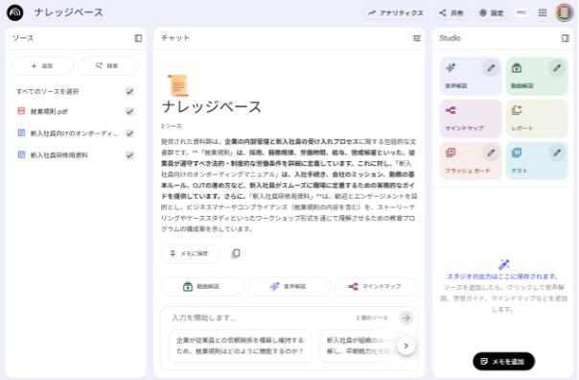Open the 音声解説 Studio card

point(471,77)
